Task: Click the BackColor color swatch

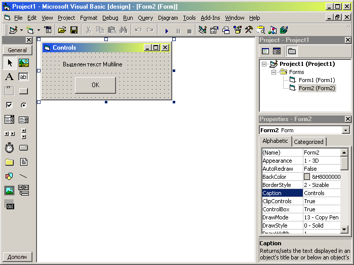Action: [x=307, y=177]
